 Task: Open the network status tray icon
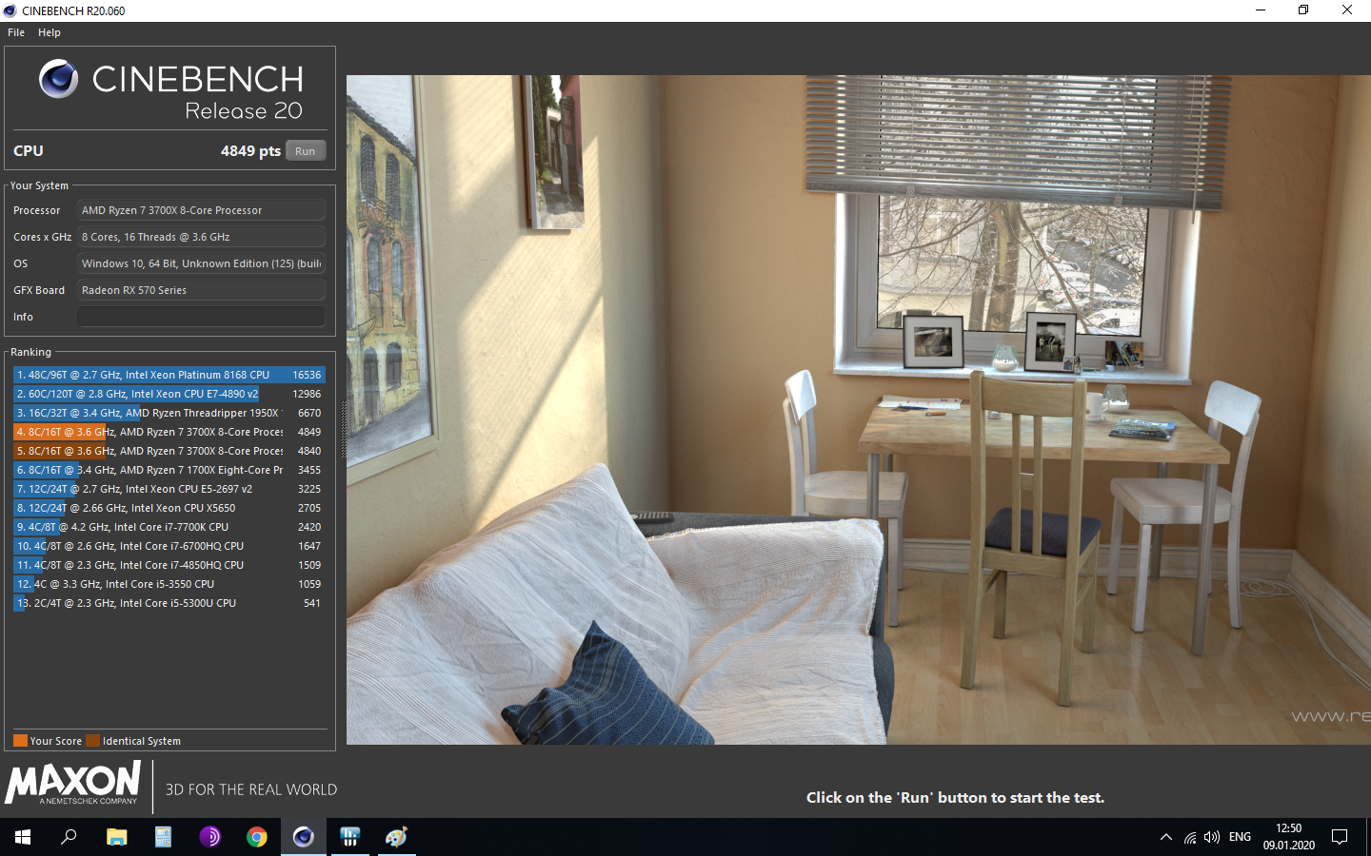click(1190, 837)
